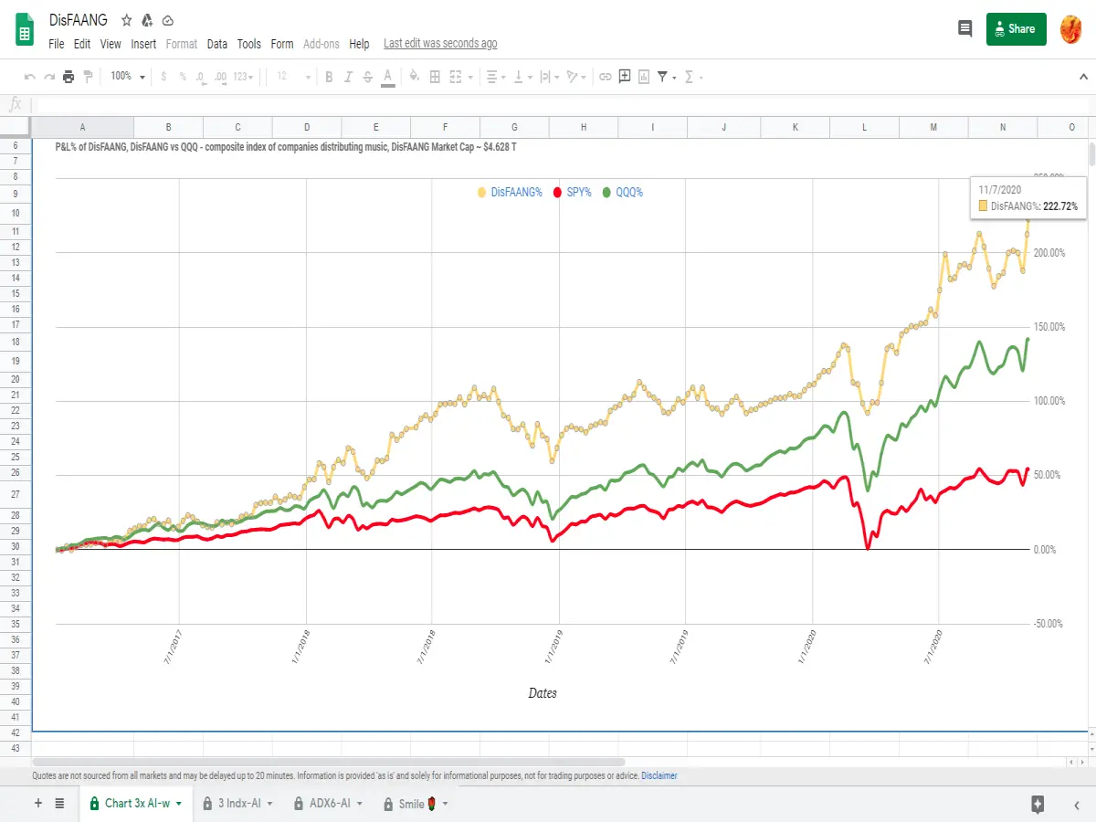The height and width of the screenshot is (822, 1096).
Task: Switch to the ADX6-AI tab
Action: (x=330, y=804)
